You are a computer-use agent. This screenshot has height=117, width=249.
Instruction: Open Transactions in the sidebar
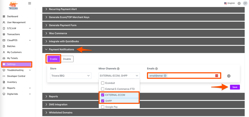point(13,34)
